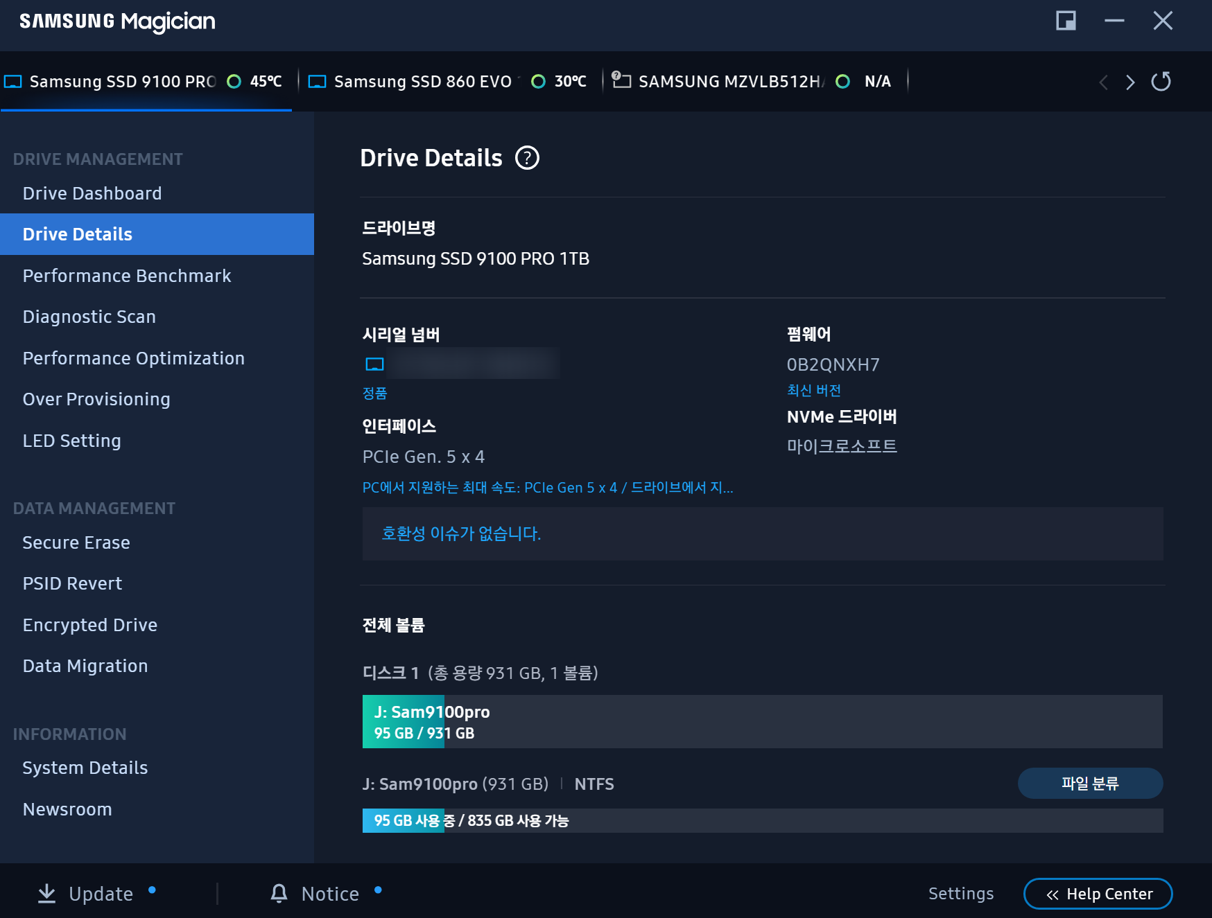Click the 마이크로소프트 NVMe driver value
The height and width of the screenshot is (918, 1212).
842,446
